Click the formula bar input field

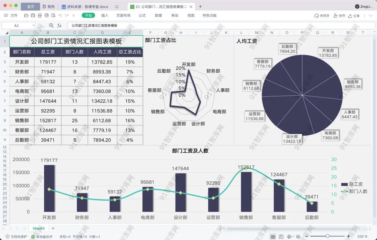209,26
